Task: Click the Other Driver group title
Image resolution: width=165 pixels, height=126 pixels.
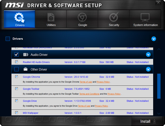Action: [39, 69]
